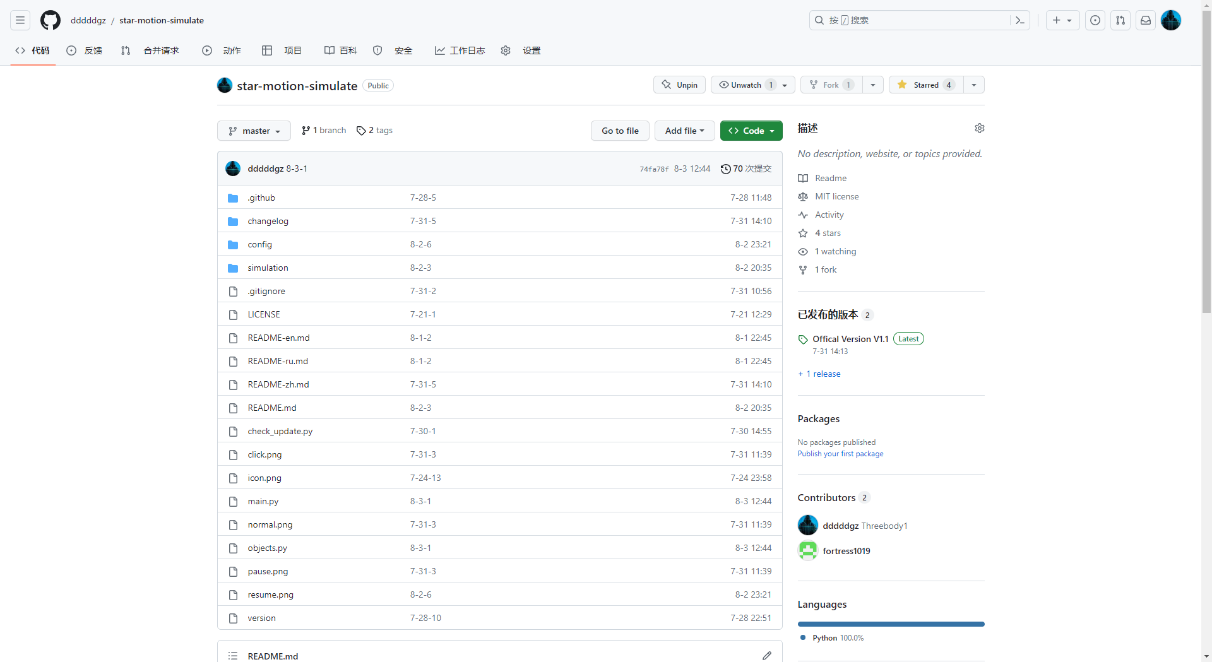
Task: Open the changelog folder
Action: [268, 221]
